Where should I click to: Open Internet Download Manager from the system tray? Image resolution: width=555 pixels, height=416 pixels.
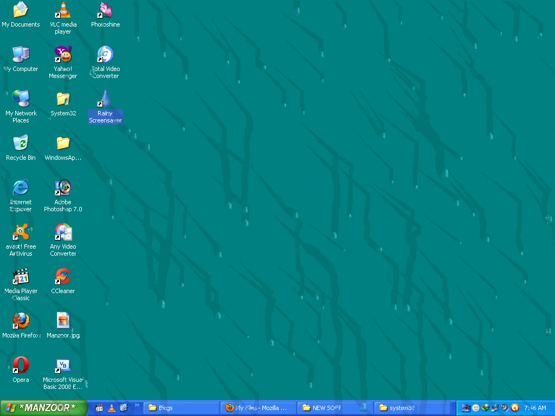(x=485, y=407)
